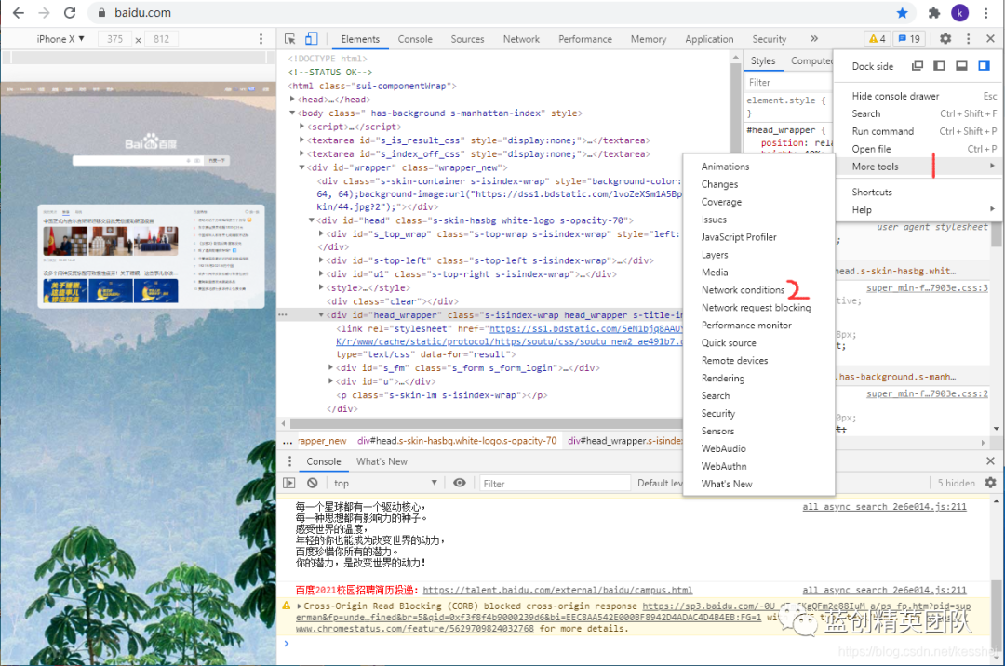Expand the CORB warning message
The width and height of the screenshot is (1005, 666).
pyautogui.click(x=300, y=606)
